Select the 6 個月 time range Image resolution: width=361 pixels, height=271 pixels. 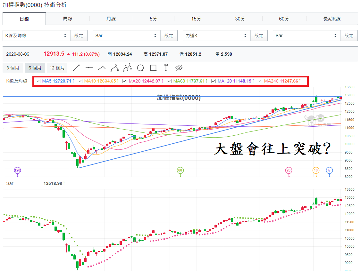pos(35,68)
